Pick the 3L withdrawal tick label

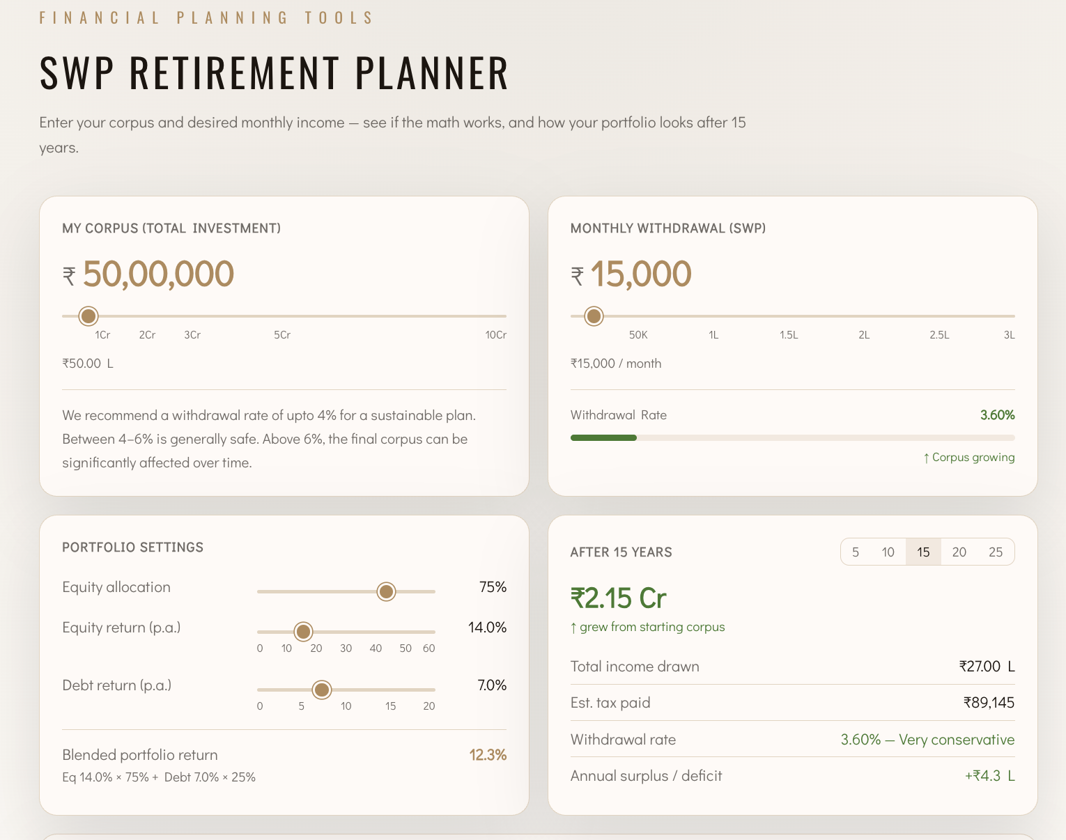coord(1009,335)
